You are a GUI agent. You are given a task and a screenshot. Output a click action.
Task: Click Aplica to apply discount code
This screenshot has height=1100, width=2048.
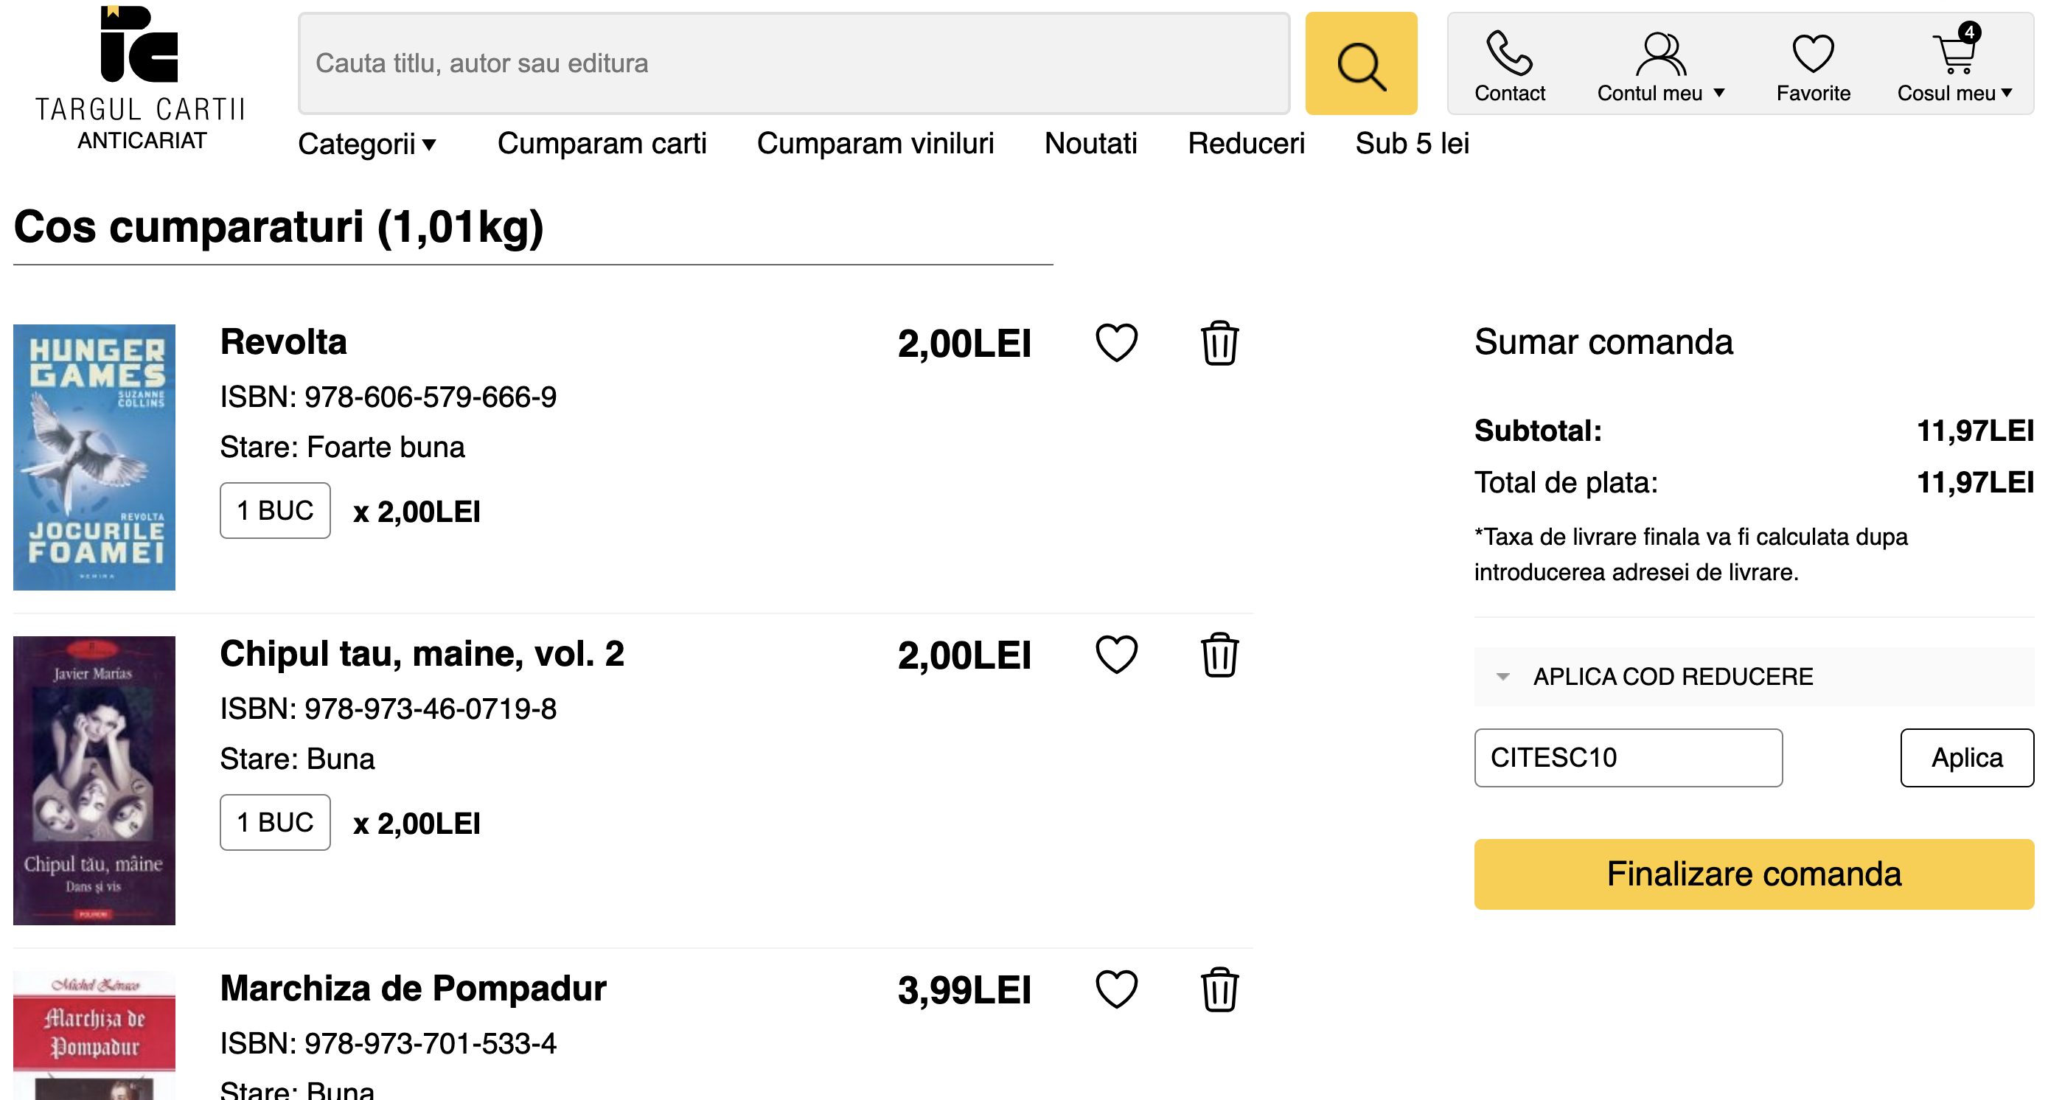point(1966,757)
